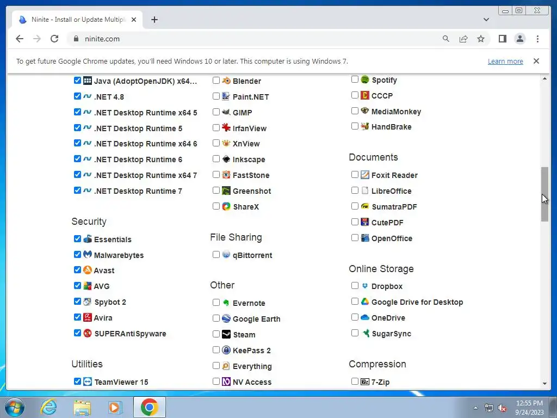Select the Ninite browser tab
Screen dimensions: 557x418
click(77, 20)
